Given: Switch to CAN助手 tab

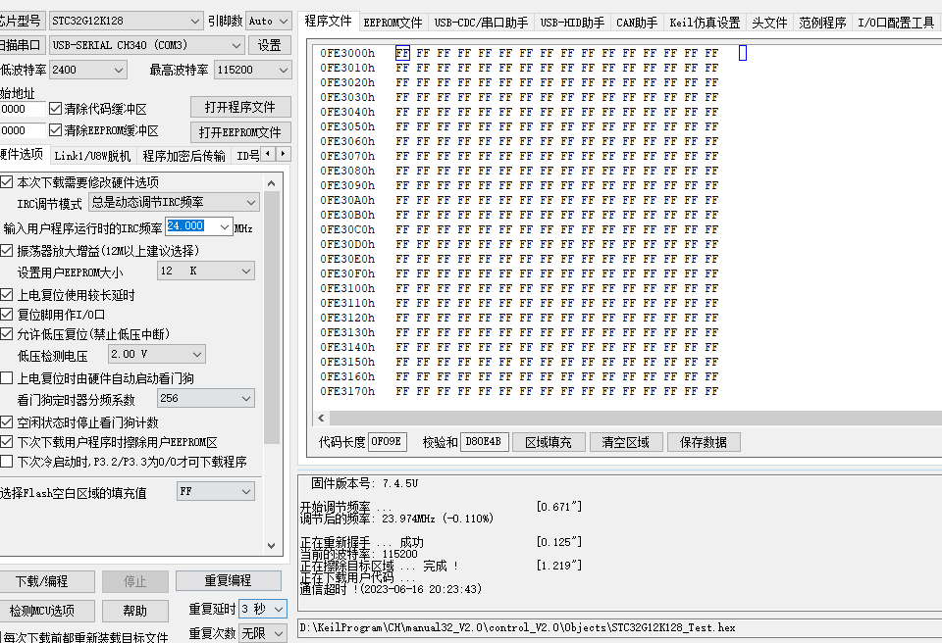Looking at the screenshot, I should (x=637, y=23).
